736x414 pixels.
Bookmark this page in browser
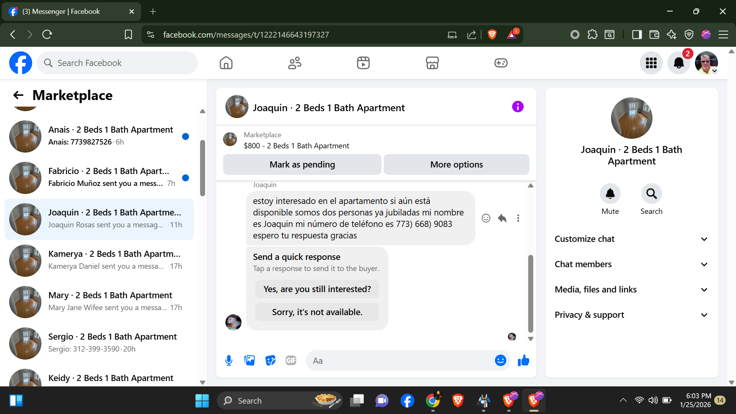click(128, 34)
